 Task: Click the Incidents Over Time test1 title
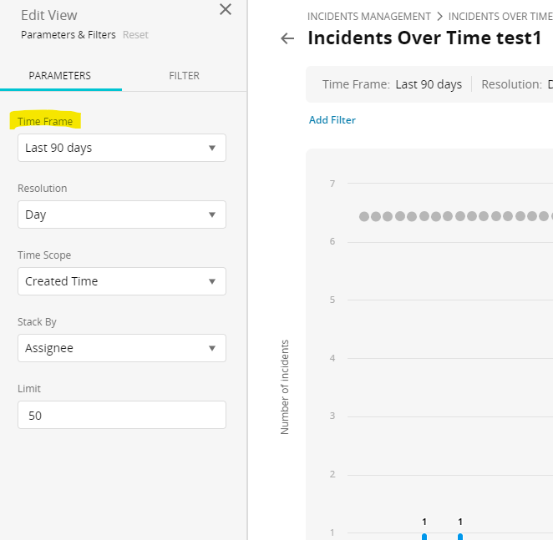424,38
